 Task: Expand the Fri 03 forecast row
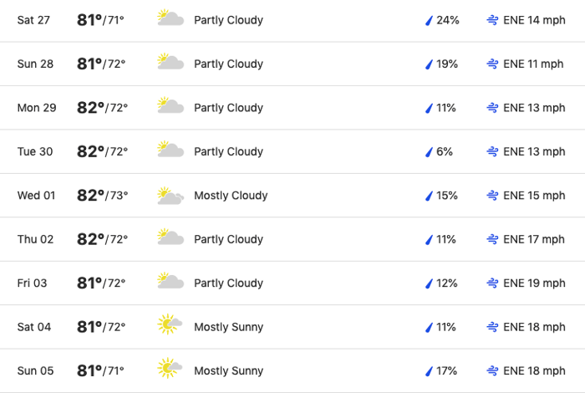292,283
